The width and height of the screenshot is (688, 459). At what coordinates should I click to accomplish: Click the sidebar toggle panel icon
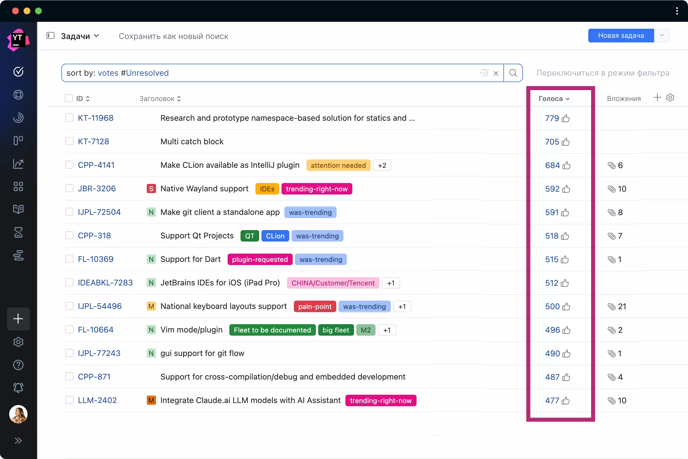(x=51, y=35)
